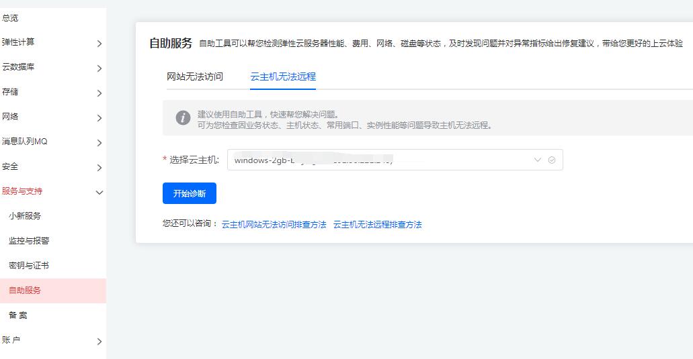The width and height of the screenshot is (693, 359).
Task: Open the cloud host dropdown arrow
Action: pyautogui.click(x=538, y=160)
